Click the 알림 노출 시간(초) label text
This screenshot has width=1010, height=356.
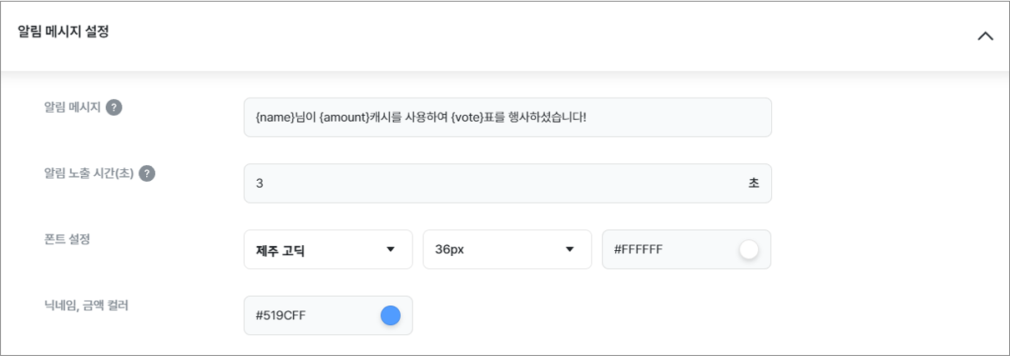[88, 173]
